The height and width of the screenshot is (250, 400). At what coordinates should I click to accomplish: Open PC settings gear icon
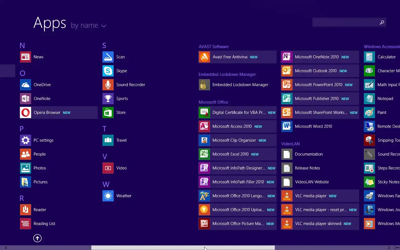tap(26, 140)
